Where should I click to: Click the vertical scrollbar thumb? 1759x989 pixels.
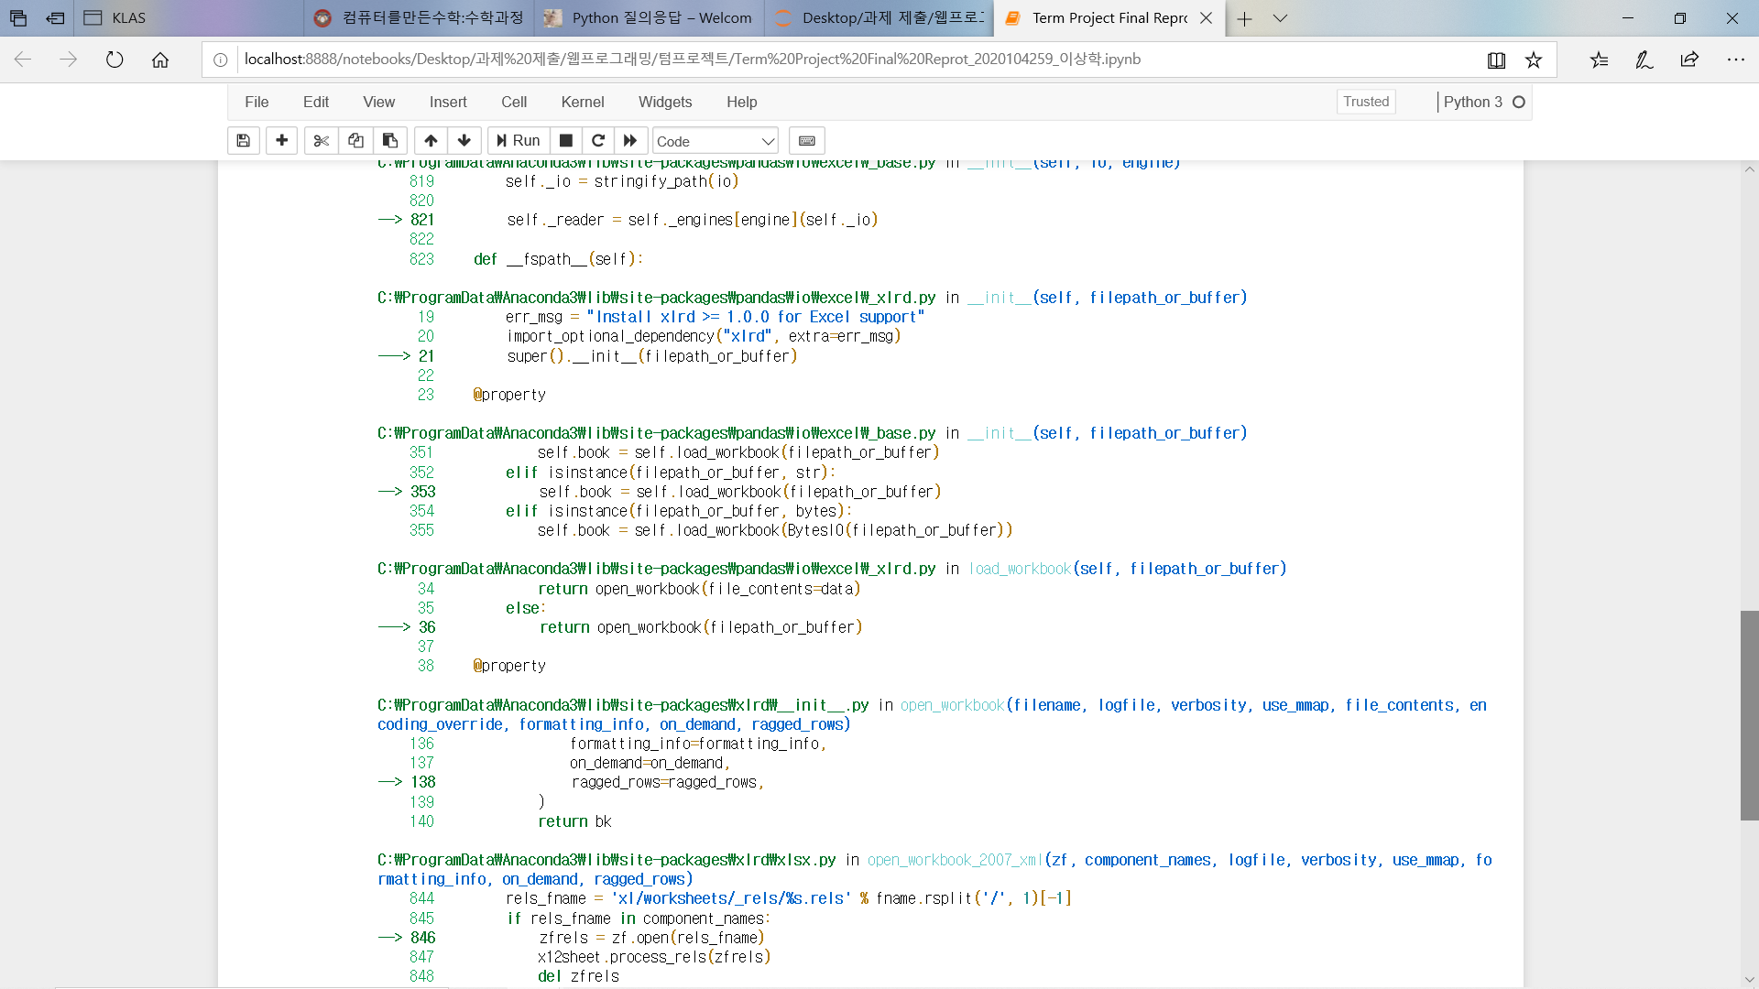1749,715
